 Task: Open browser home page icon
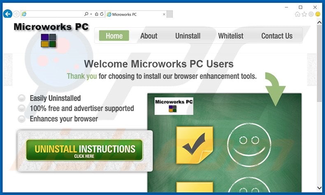[x=297, y=14]
